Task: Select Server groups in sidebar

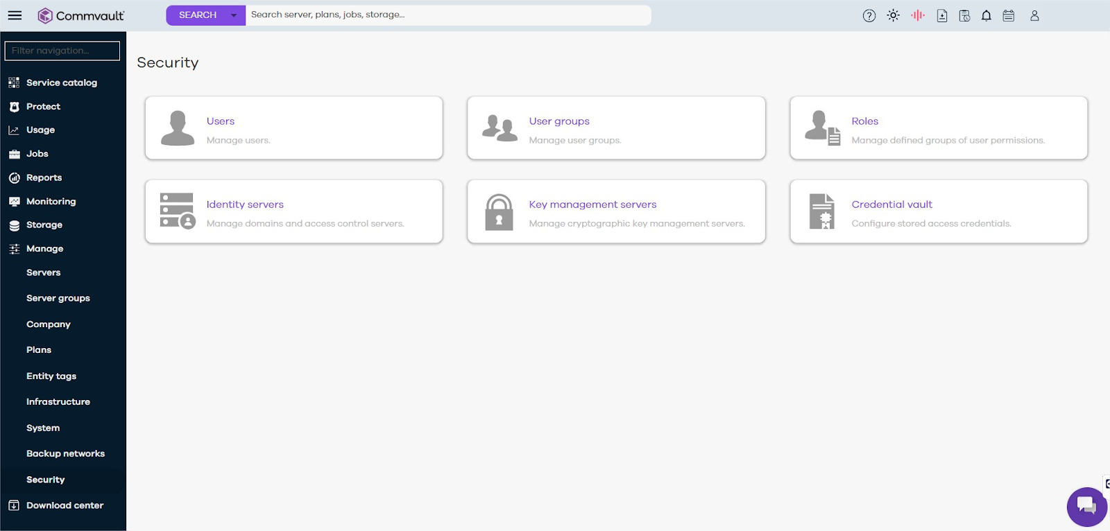Action: tap(58, 298)
